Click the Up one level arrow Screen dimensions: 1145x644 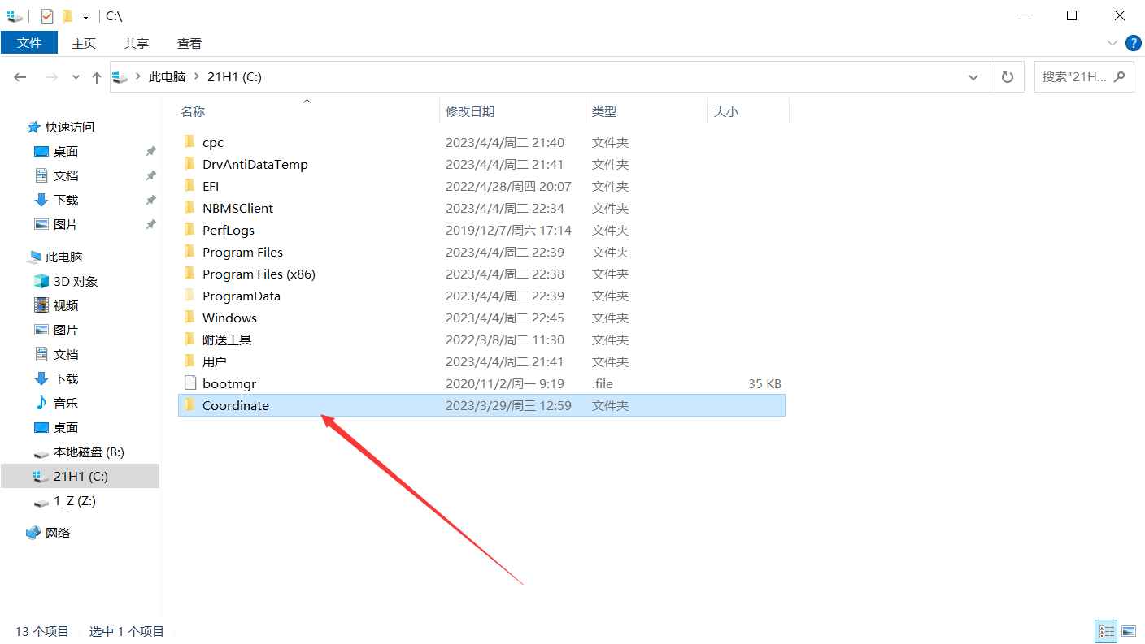pyautogui.click(x=97, y=77)
